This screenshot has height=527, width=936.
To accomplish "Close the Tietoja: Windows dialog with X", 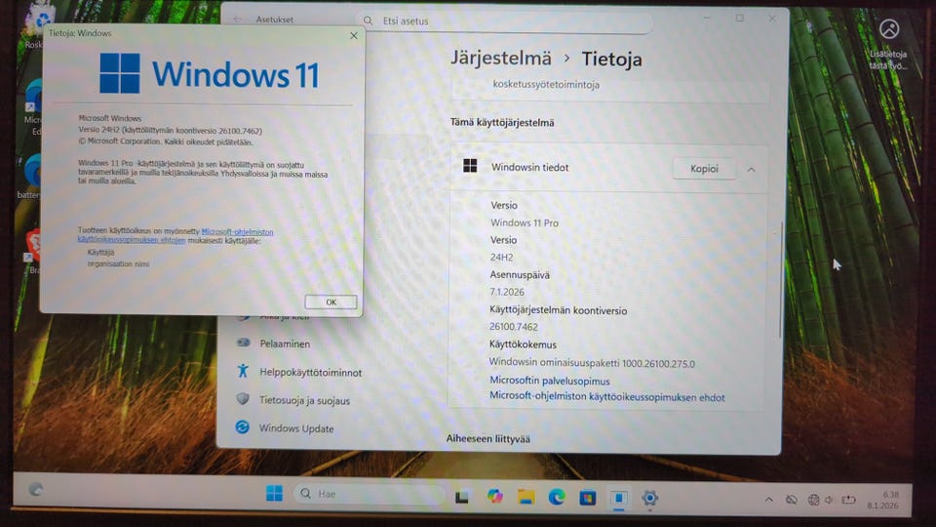I will [353, 35].
